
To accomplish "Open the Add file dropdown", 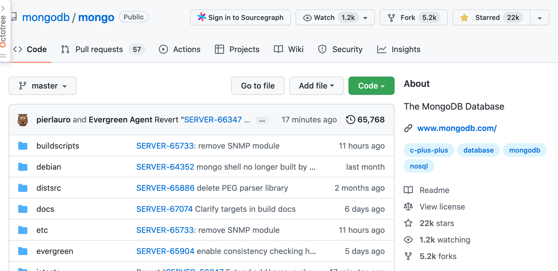I will (316, 86).
